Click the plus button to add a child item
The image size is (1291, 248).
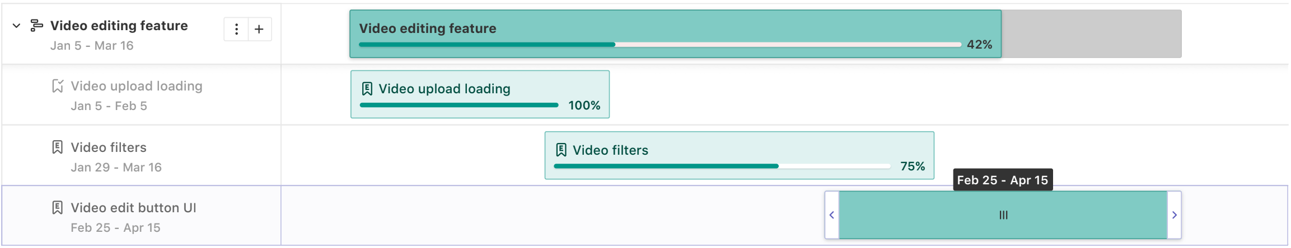pos(259,29)
